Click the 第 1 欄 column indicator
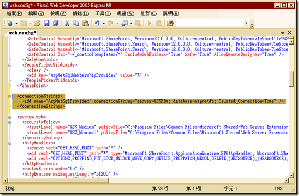The image size is (299, 196). tap(194, 189)
